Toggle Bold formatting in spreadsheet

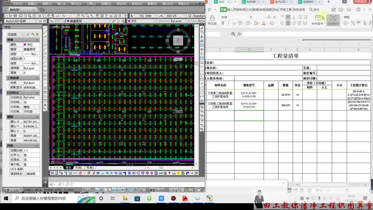click(x=223, y=23)
